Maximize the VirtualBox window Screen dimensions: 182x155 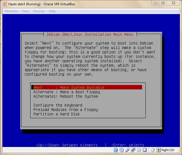pos(163,3)
